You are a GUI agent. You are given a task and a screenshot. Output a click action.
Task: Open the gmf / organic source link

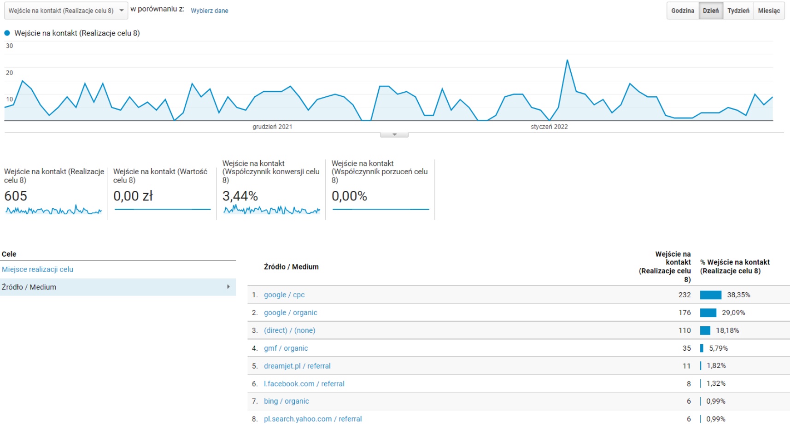[x=286, y=348]
